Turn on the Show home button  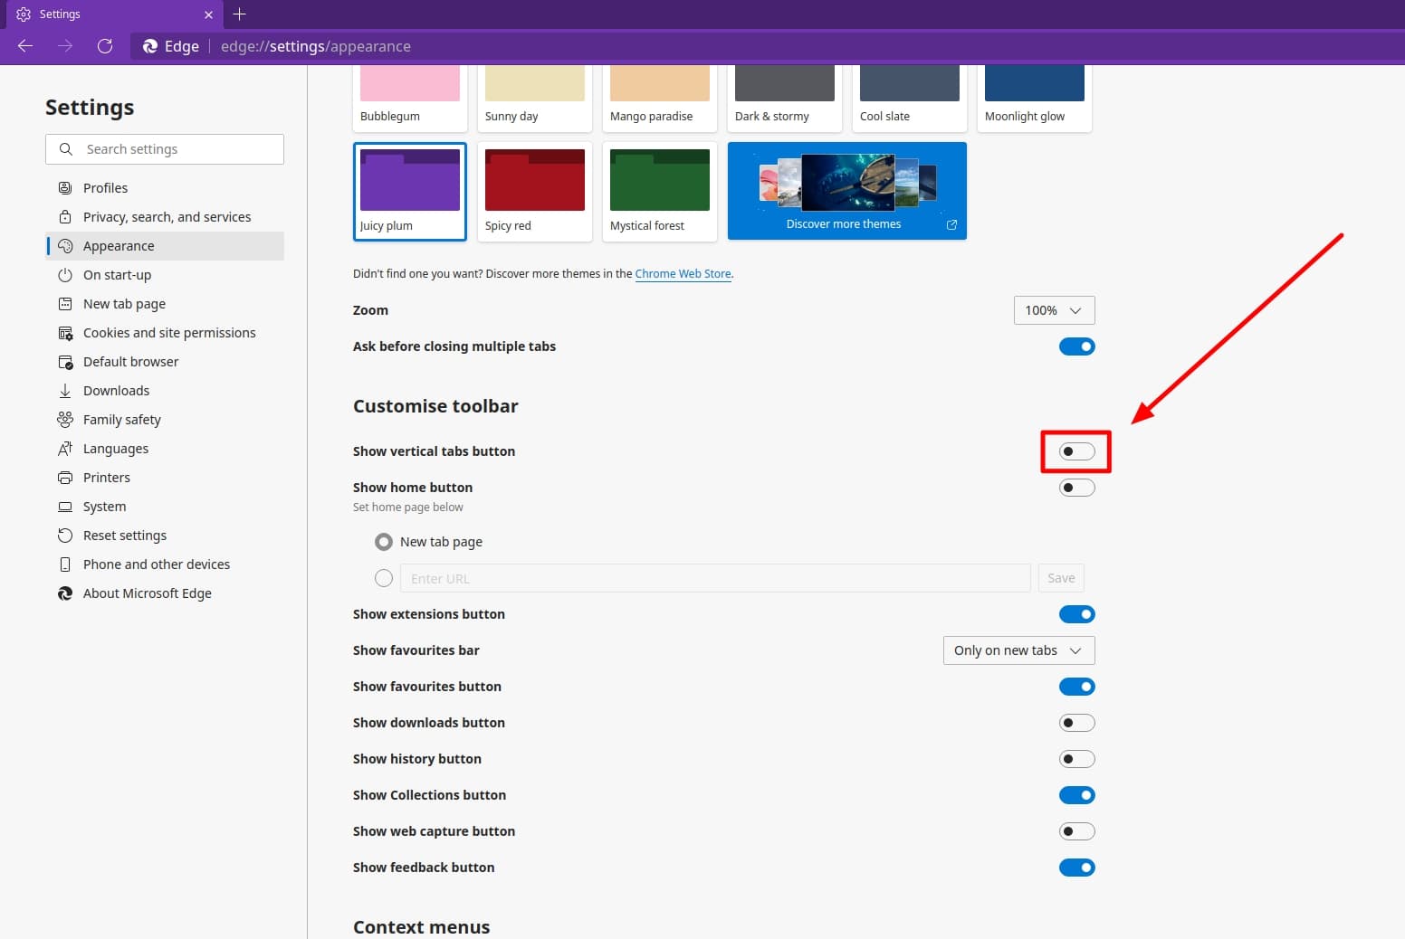[1076, 487]
